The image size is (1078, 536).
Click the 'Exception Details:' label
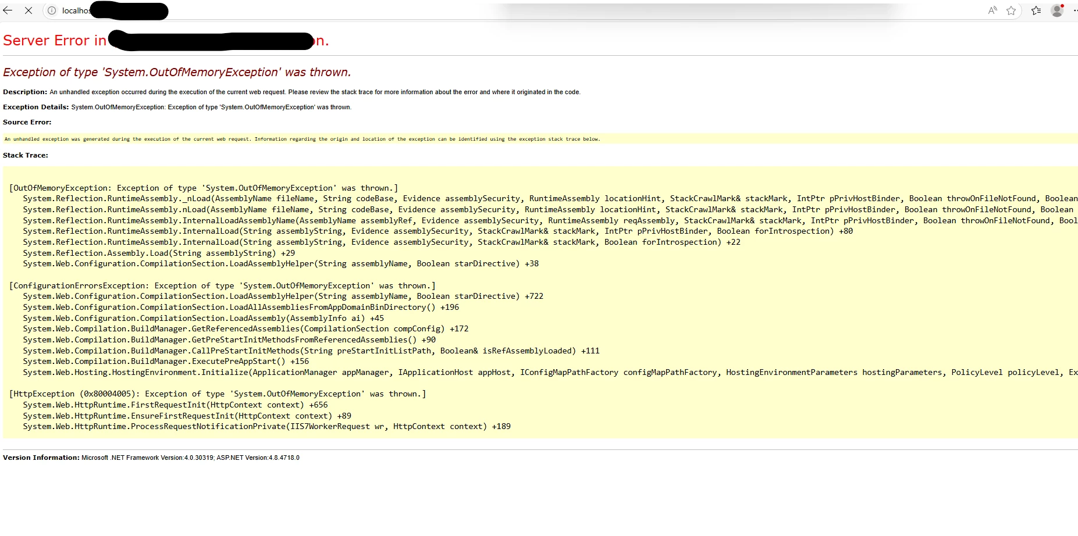35,107
